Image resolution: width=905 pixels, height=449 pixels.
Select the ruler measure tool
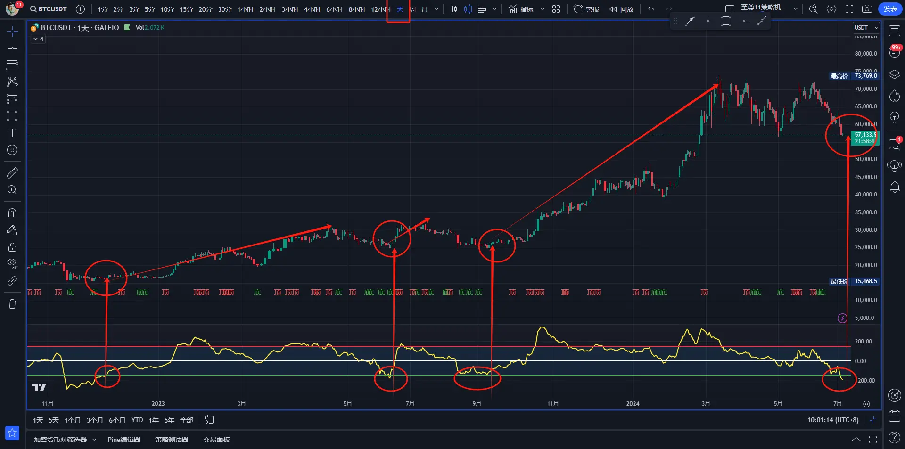point(12,173)
